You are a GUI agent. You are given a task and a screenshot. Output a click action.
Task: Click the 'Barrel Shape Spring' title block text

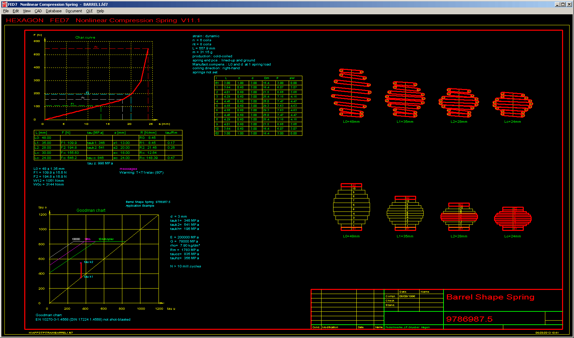click(490, 297)
